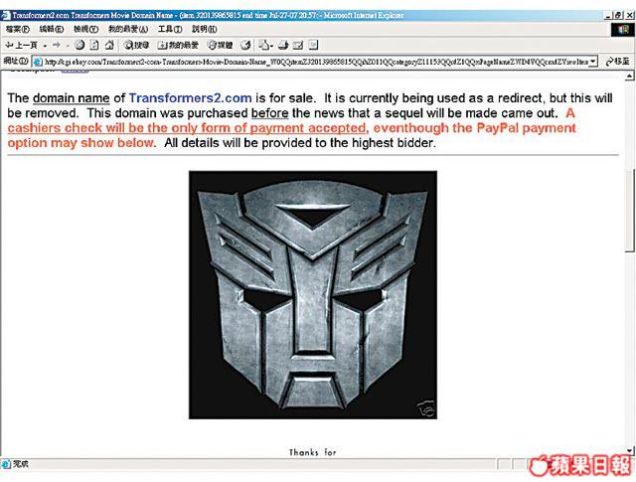Click the IE logo in title bar

pos(6,16)
